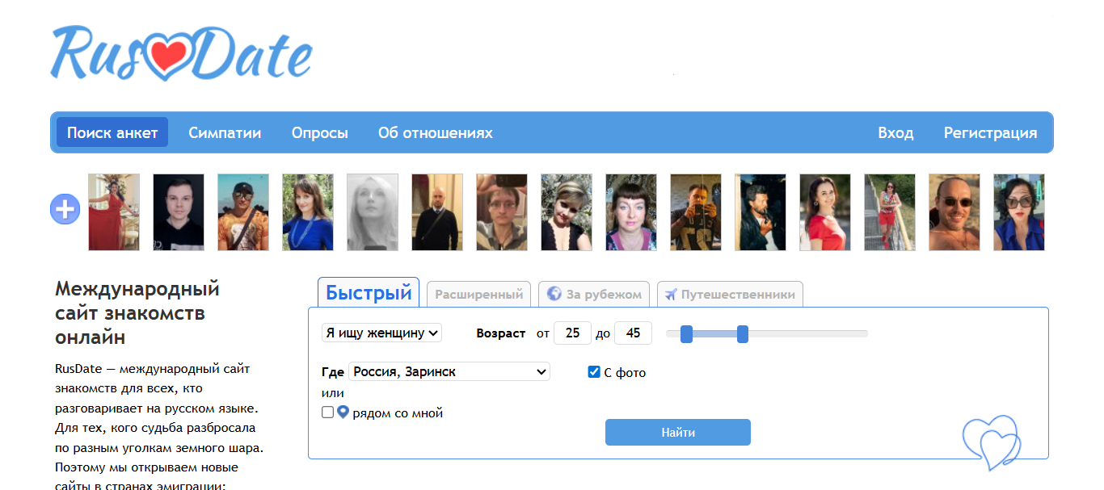Click the left age slider handle
This screenshot has height=490, width=1104.
[x=686, y=333]
